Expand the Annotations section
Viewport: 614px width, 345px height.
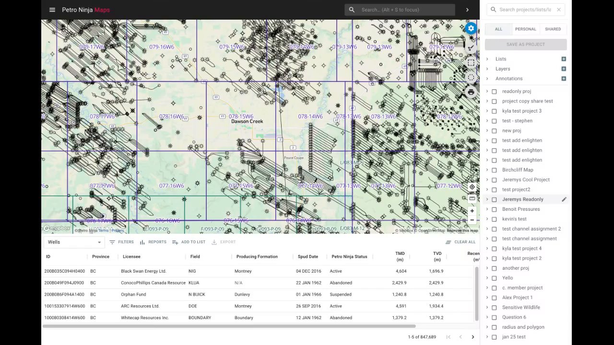[487, 79]
